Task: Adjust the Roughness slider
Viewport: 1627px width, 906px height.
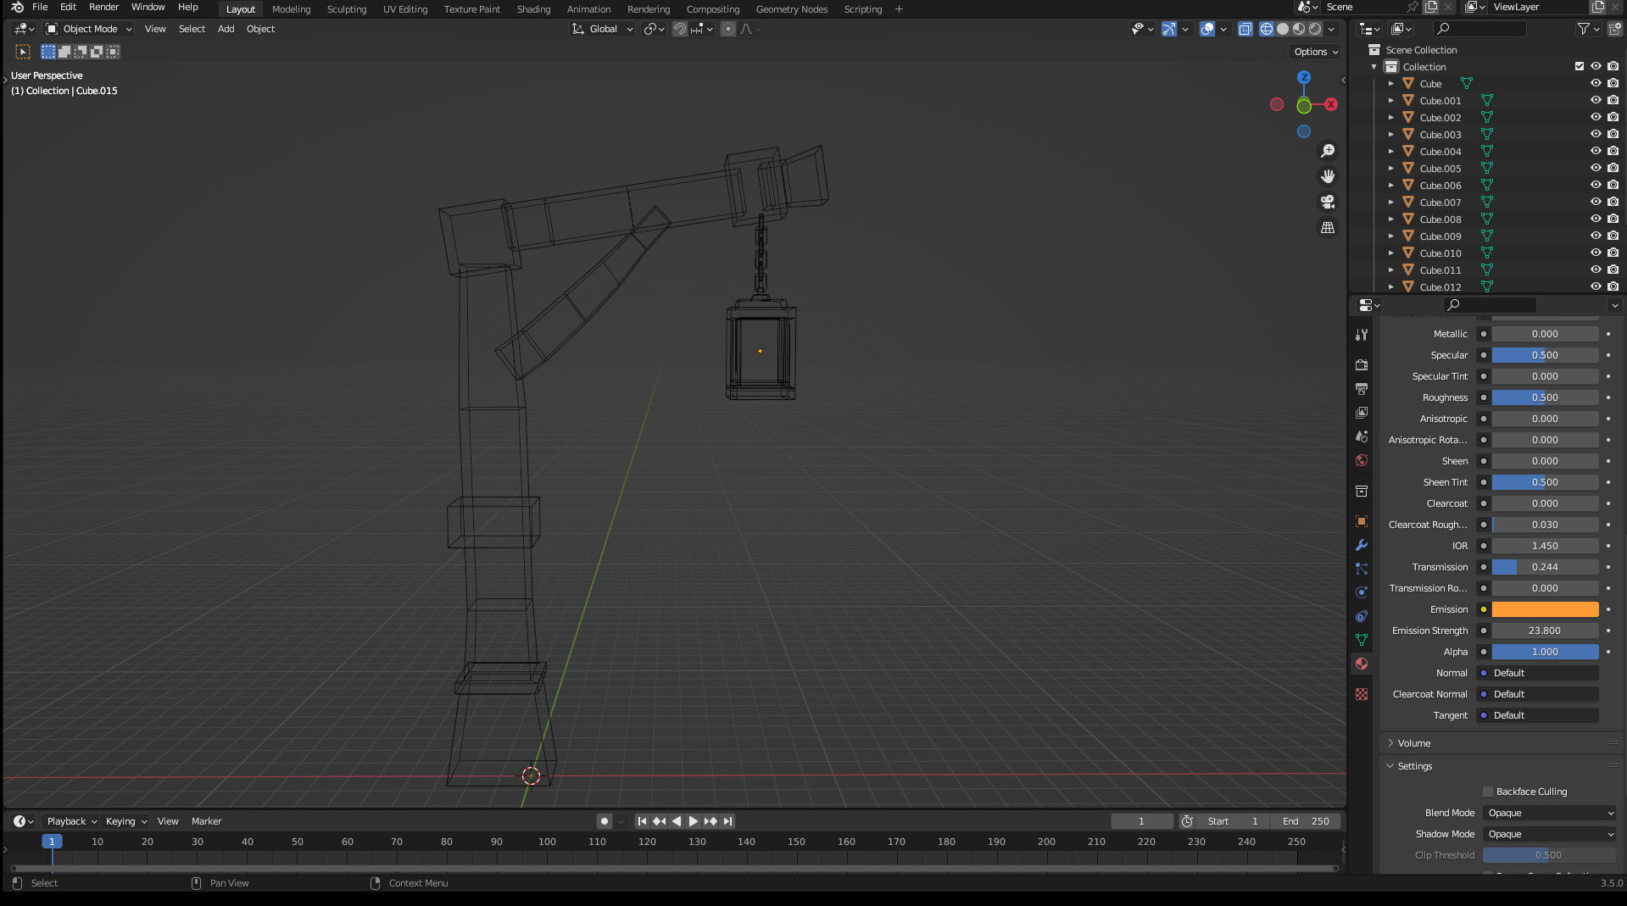Action: 1545,397
